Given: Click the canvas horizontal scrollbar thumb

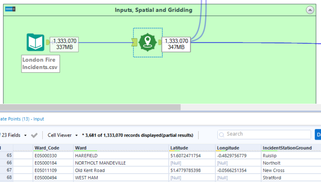Looking at the screenshot, I should click(90, 107).
